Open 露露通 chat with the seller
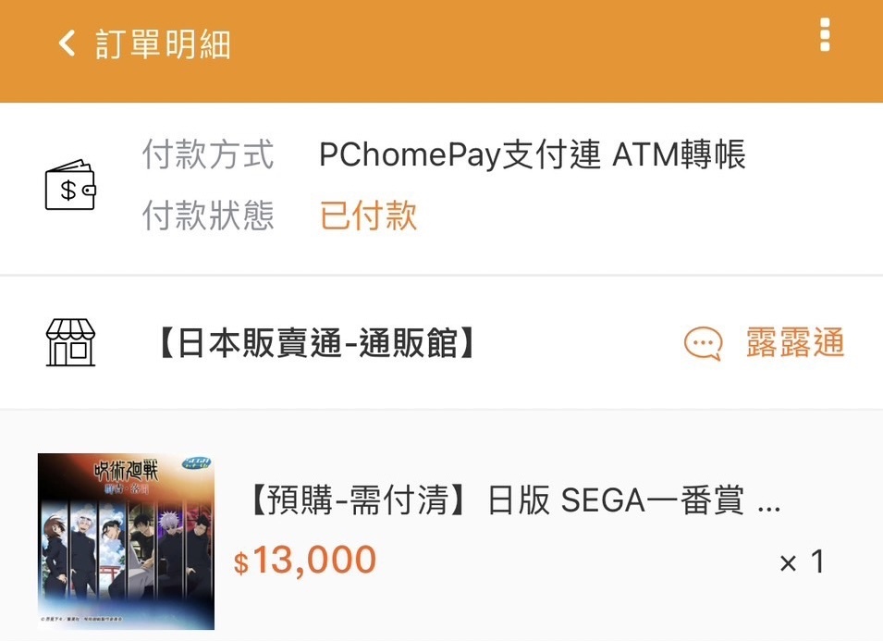The height and width of the screenshot is (641, 883). [795, 342]
